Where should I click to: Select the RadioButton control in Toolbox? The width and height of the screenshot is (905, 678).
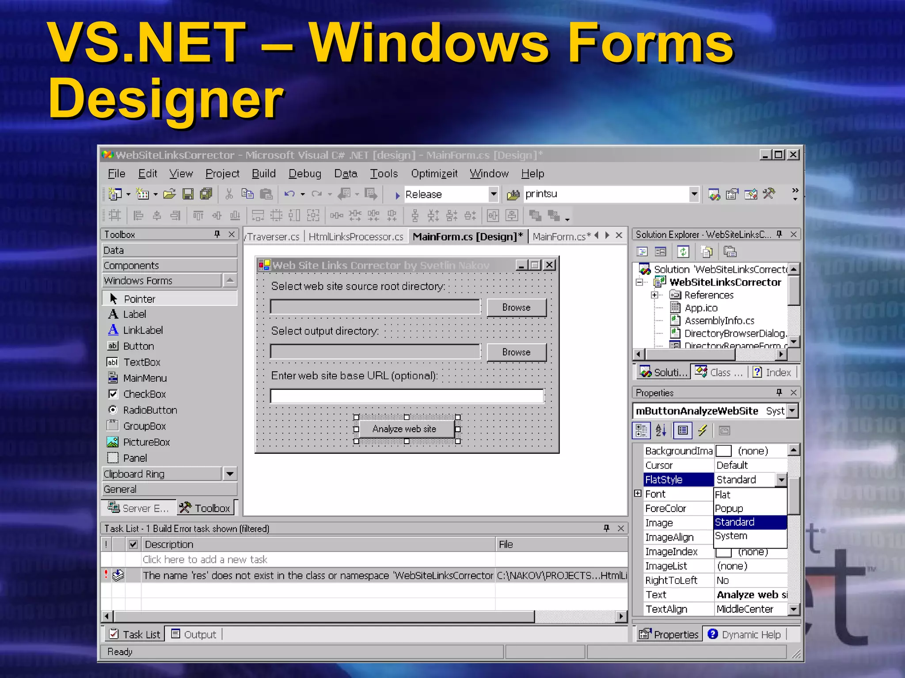(150, 410)
